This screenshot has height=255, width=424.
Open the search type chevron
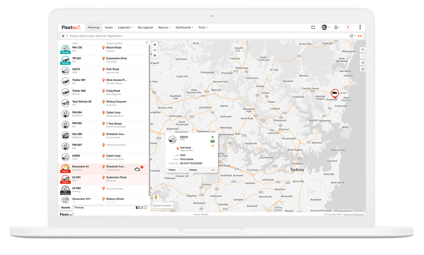pyautogui.click(x=67, y=36)
